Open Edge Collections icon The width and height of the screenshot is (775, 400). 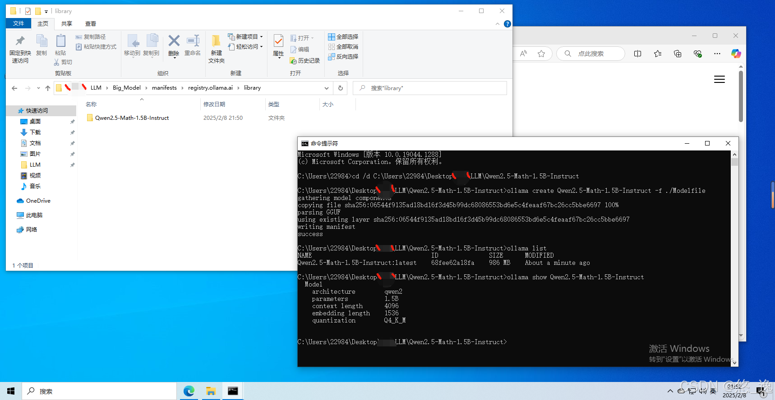678,54
